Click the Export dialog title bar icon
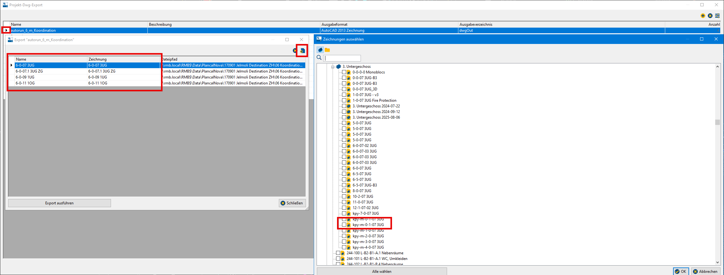Screen dimensions: 724x275 pyautogui.click(x=10, y=40)
